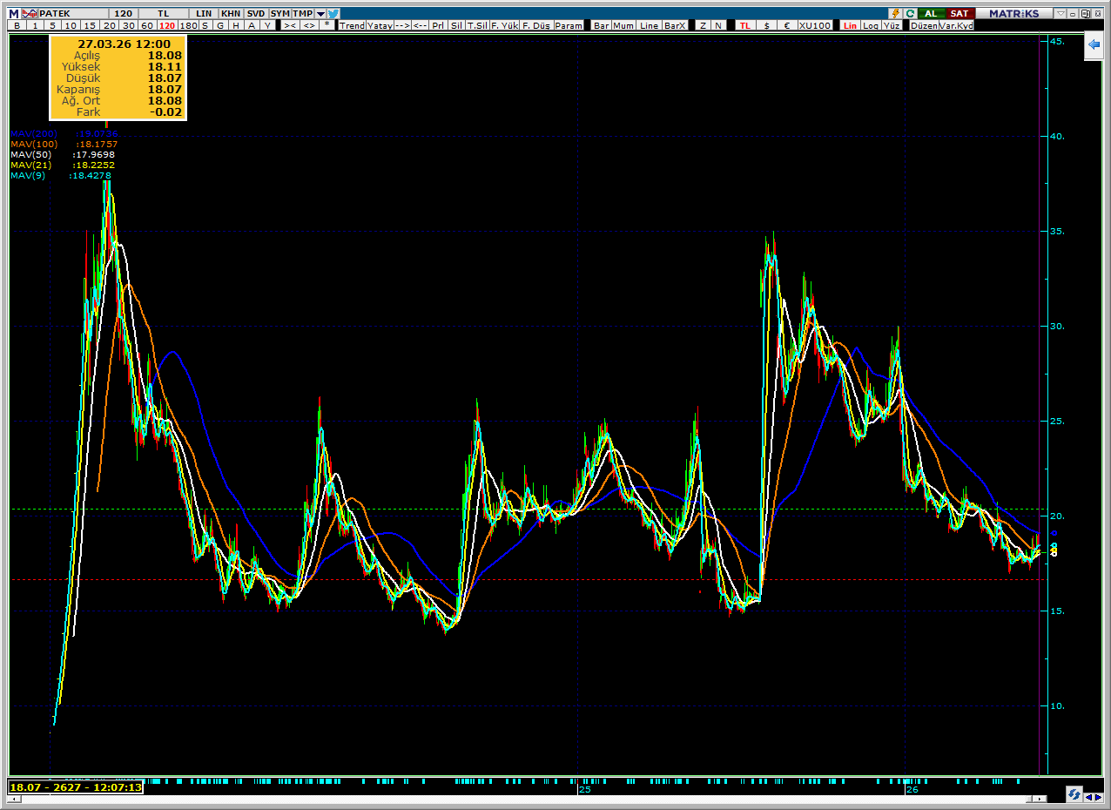Expand the window menu triangle near MATRIKS

tap(1058, 14)
